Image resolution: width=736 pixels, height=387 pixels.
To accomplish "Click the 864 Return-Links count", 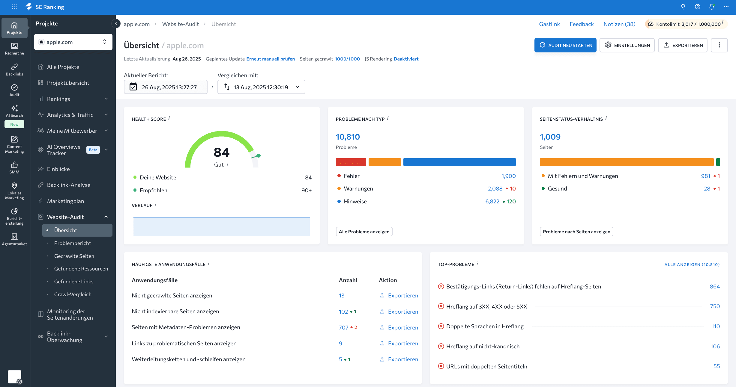I will click(x=715, y=286).
